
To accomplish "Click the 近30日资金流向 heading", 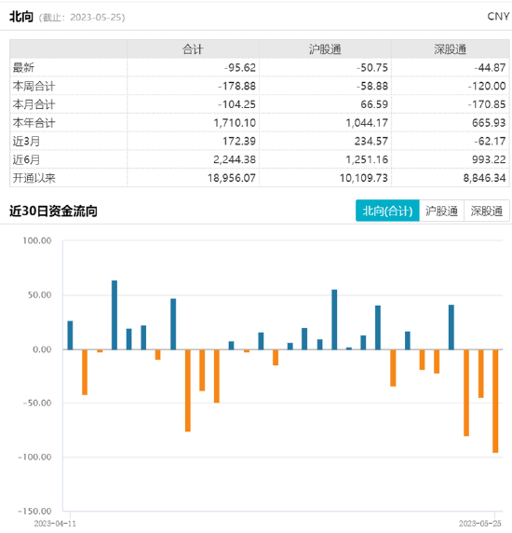I will coord(53,211).
